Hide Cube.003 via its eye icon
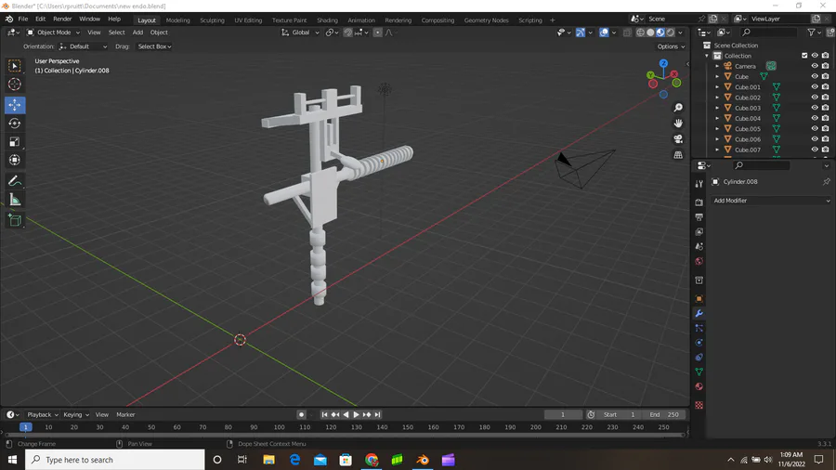The width and height of the screenshot is (836, 470). (815, 108)
